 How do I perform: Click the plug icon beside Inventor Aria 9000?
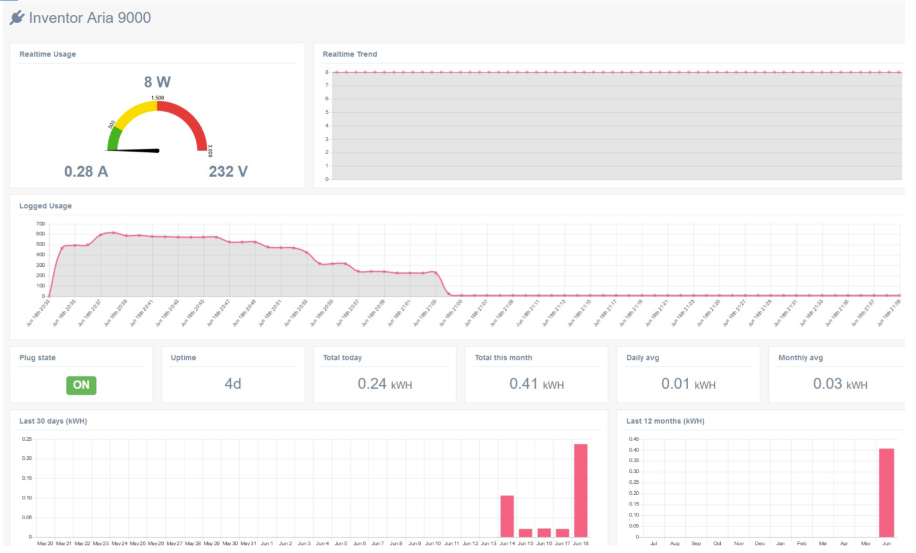point(17,18)
